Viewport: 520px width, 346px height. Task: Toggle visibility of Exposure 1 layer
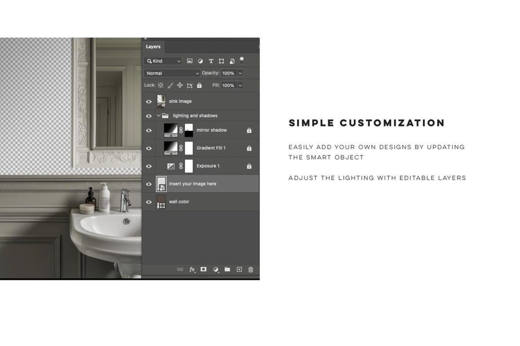pos(149,166)
